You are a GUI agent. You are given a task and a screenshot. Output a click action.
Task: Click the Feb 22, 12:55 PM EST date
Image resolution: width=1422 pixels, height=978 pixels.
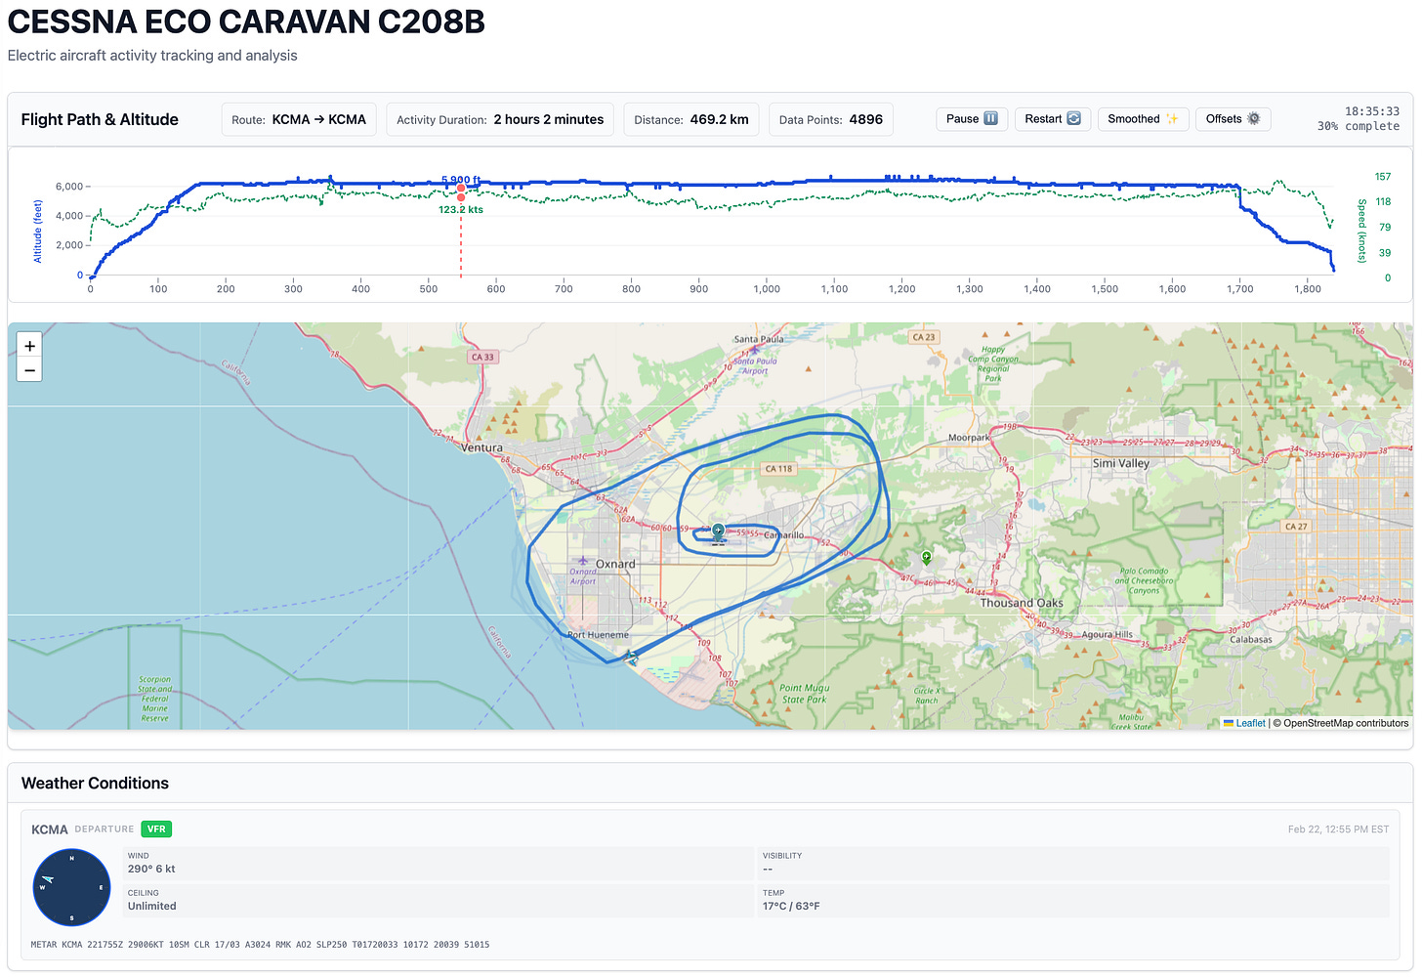[x=1338, y=829]
